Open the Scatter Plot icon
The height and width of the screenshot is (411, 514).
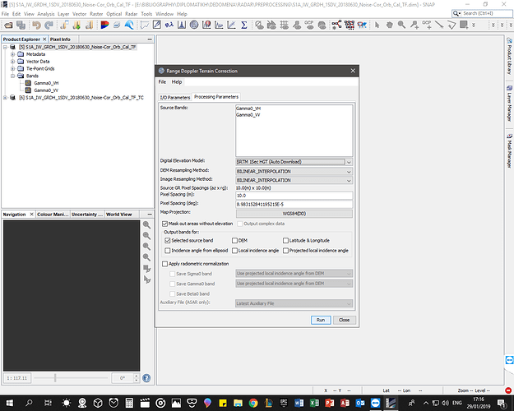(x=231, y=25)
